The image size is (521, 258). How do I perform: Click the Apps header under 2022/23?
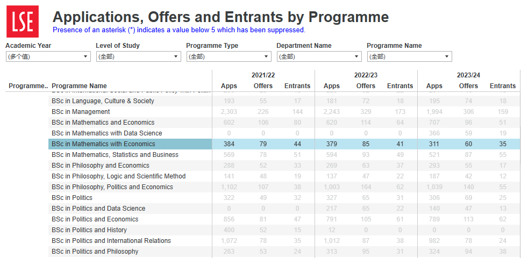click(x=332, y=86)
